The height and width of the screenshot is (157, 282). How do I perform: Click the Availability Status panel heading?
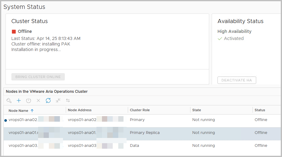pyautogui.click(x=241, y=21)
